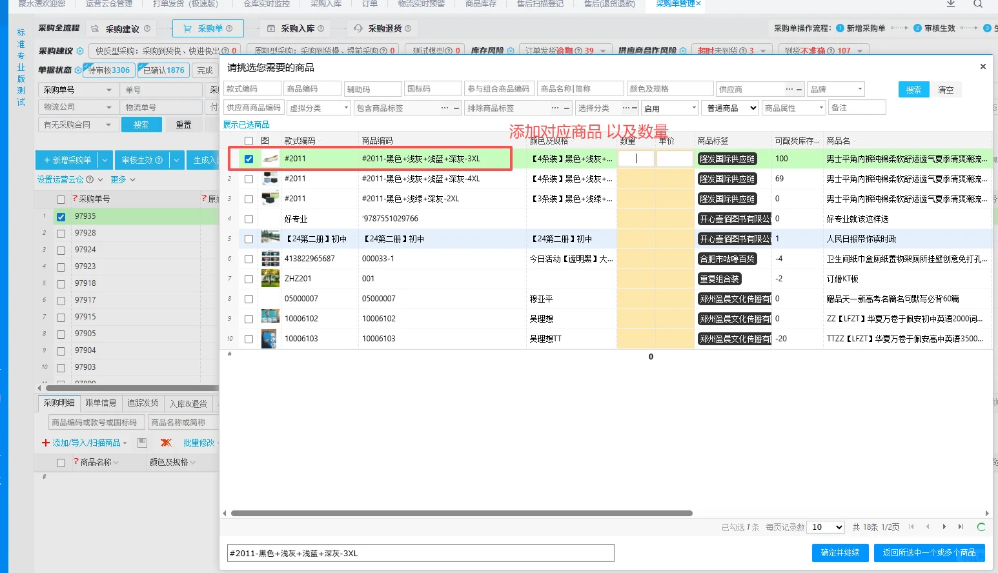Open the 启用 status dropdown
The width and height of the screenshot is (998, 573).
click(670, 108)
